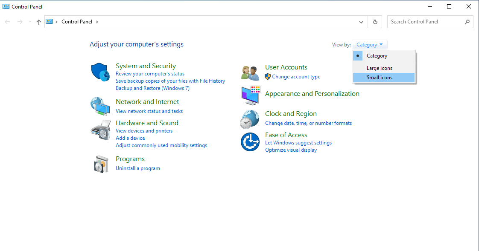
Task: Open the recent locations dropdown arrow
Action: (30, 22)
